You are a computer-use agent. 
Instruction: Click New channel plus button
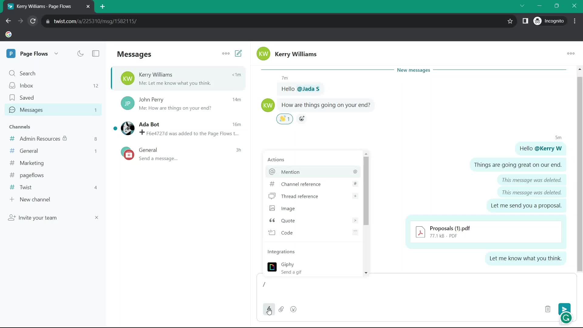[x=12, y=199]
